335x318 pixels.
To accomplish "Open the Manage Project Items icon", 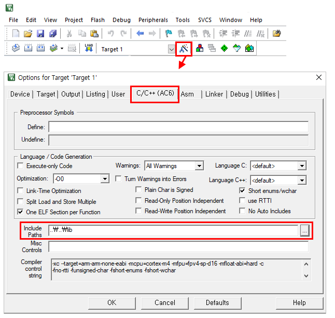I will 199,49.
